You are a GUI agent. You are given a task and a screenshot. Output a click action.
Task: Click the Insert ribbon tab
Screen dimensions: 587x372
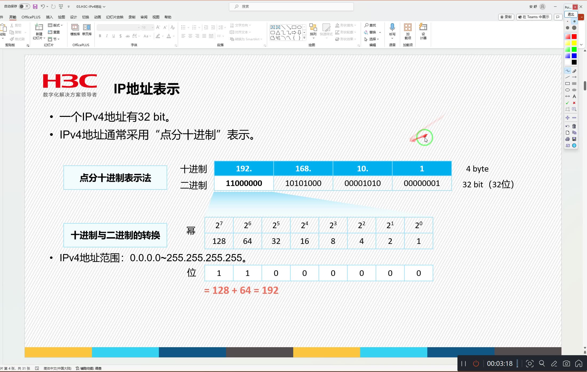50,17
